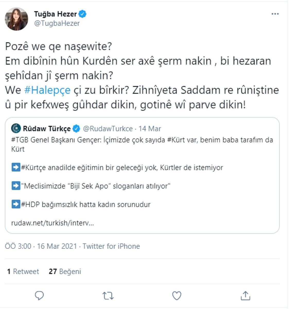View the 27 Beğeni likes list
This screenshot has height=309, width=289.
click(x=65, y=271)
